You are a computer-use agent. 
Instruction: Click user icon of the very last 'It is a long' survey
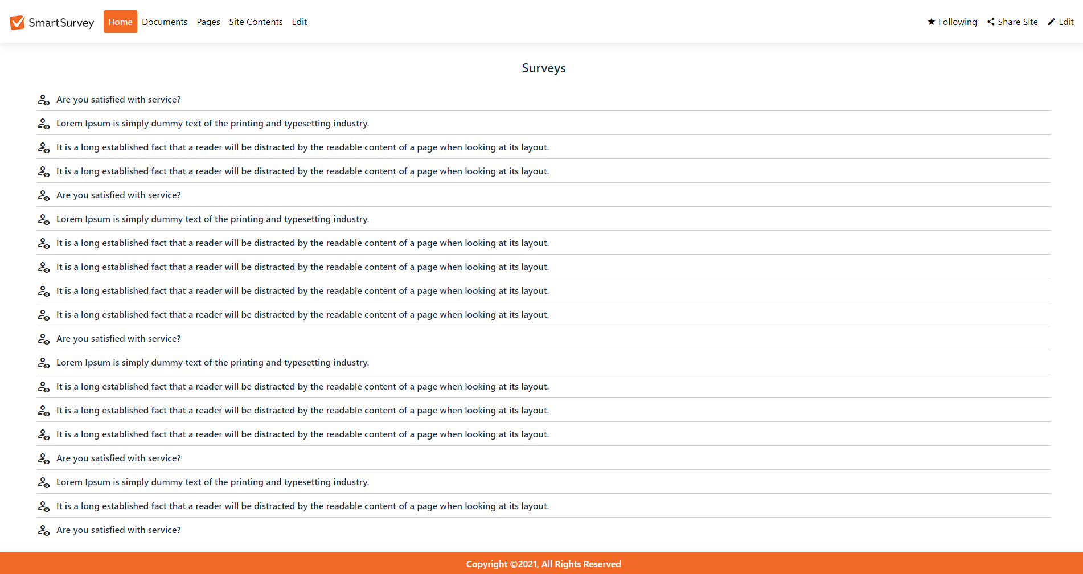pos(44,506)
